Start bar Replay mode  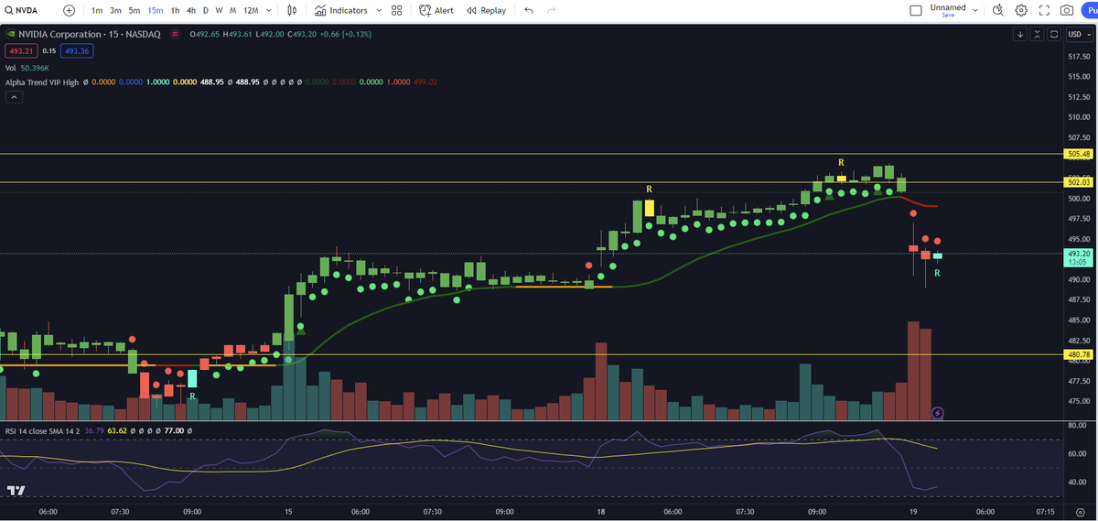click(486, 10)
